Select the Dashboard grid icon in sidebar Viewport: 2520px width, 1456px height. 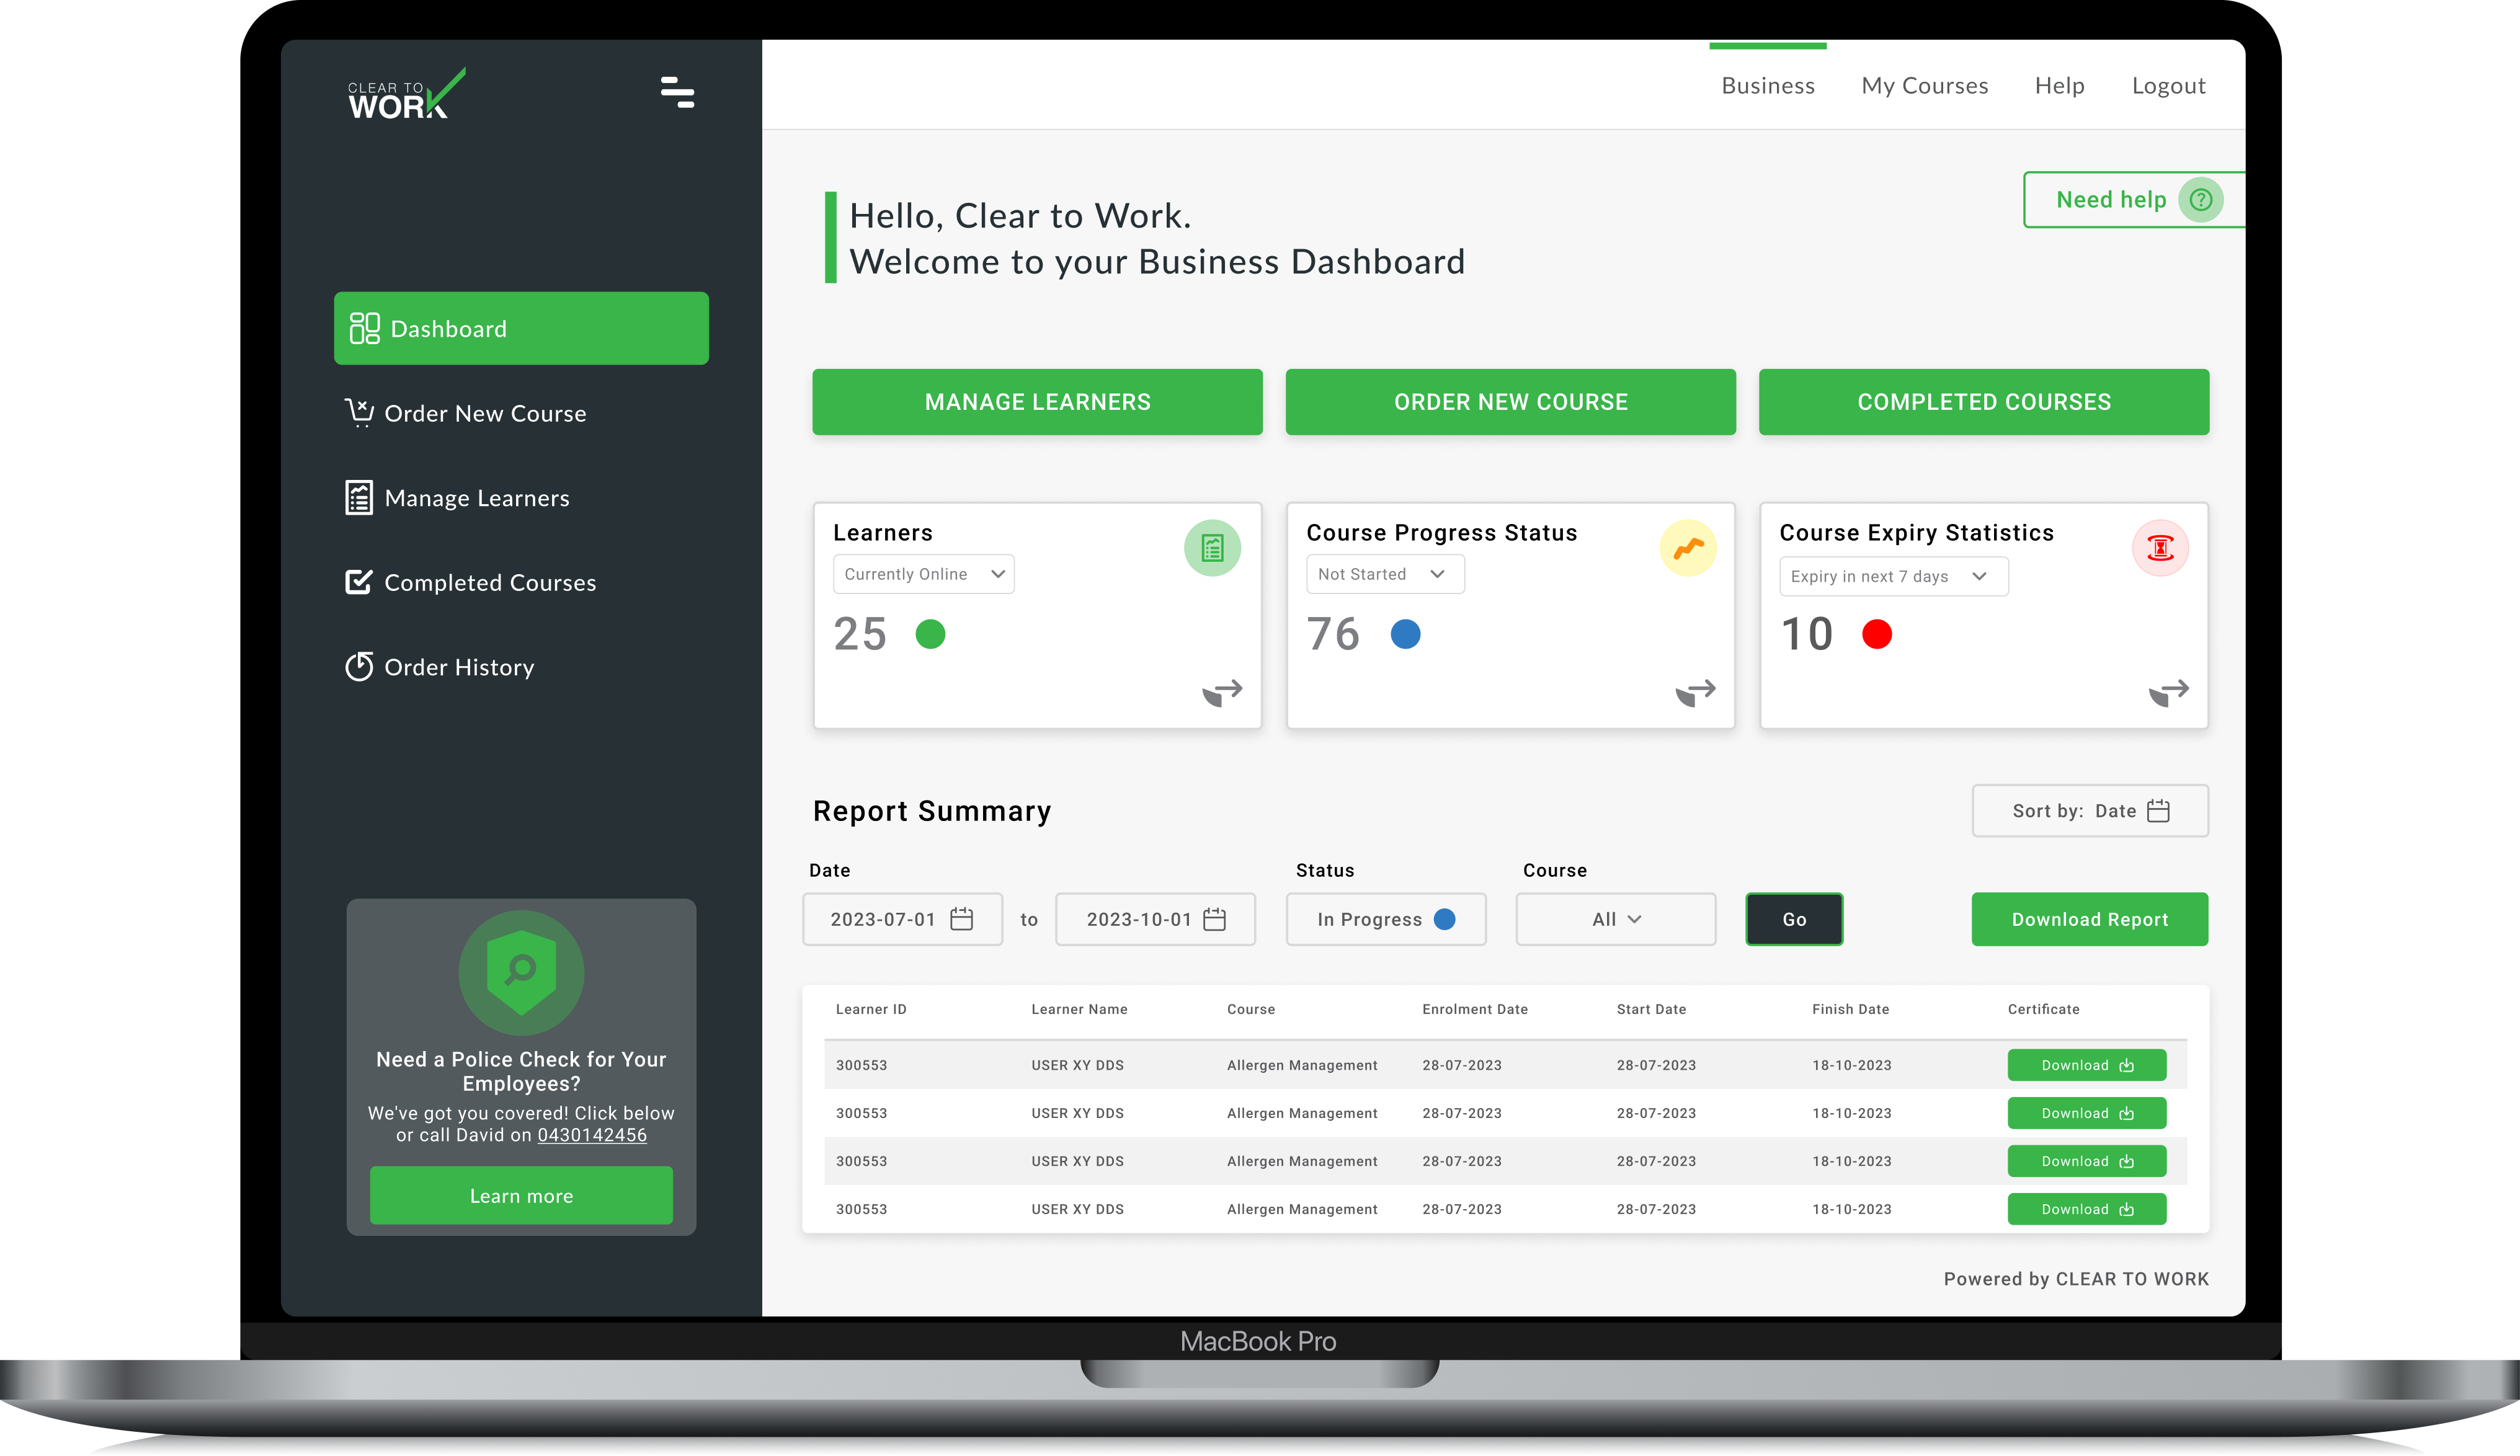pyautogui.click(x=363, y=328)
